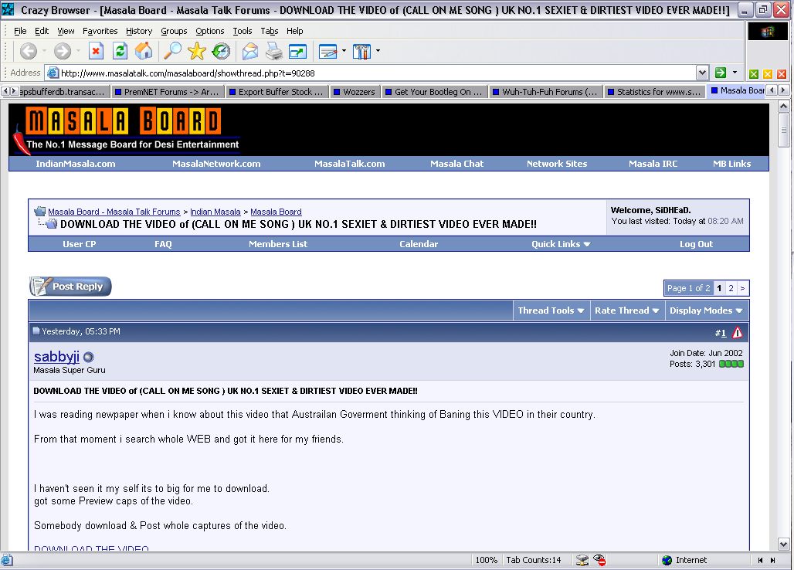Click the address bar URL field
This screenshot has height=570, width=794.
(x=371, y=73)
